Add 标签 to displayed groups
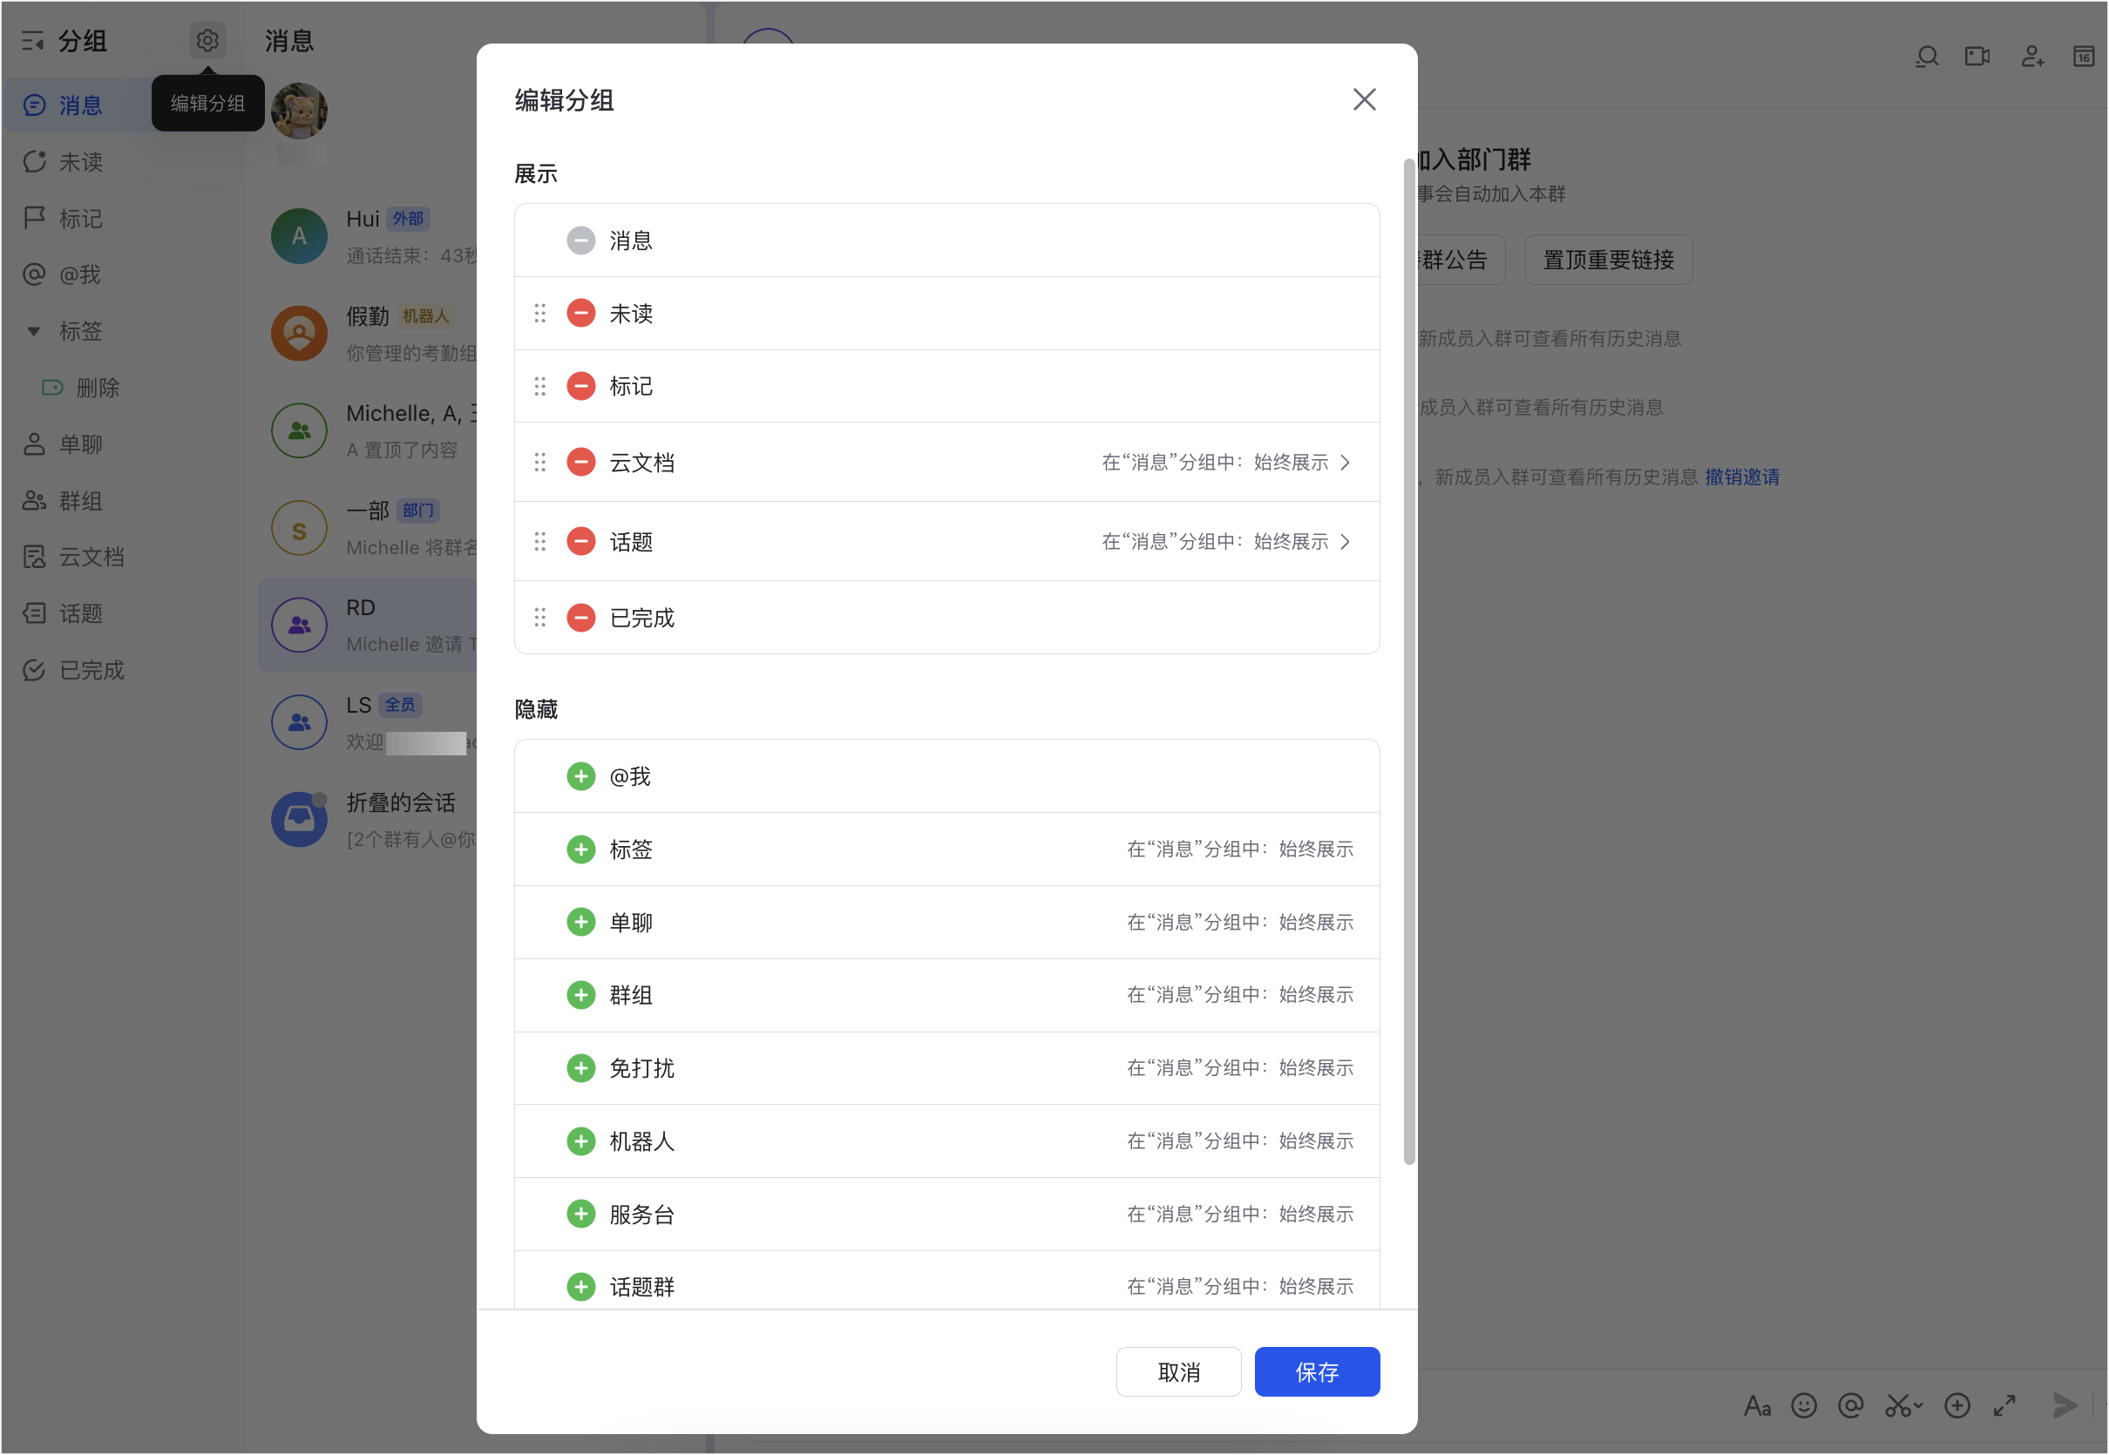Image resolution: width=2109 pixels, height=1455 pixels. click(580, 849)
